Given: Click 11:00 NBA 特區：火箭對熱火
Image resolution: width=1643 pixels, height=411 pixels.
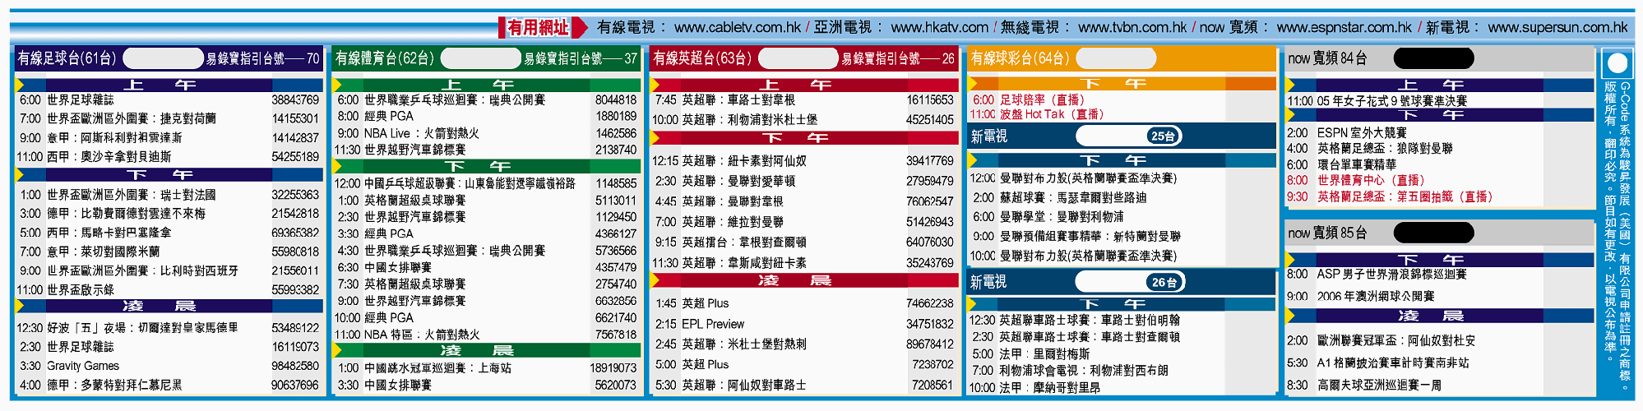Looking at the screenshot, I should click(486, 335).
